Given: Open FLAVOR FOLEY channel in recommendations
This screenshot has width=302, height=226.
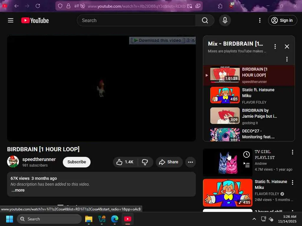Looking at the screenshot, I should pos(267,194).
